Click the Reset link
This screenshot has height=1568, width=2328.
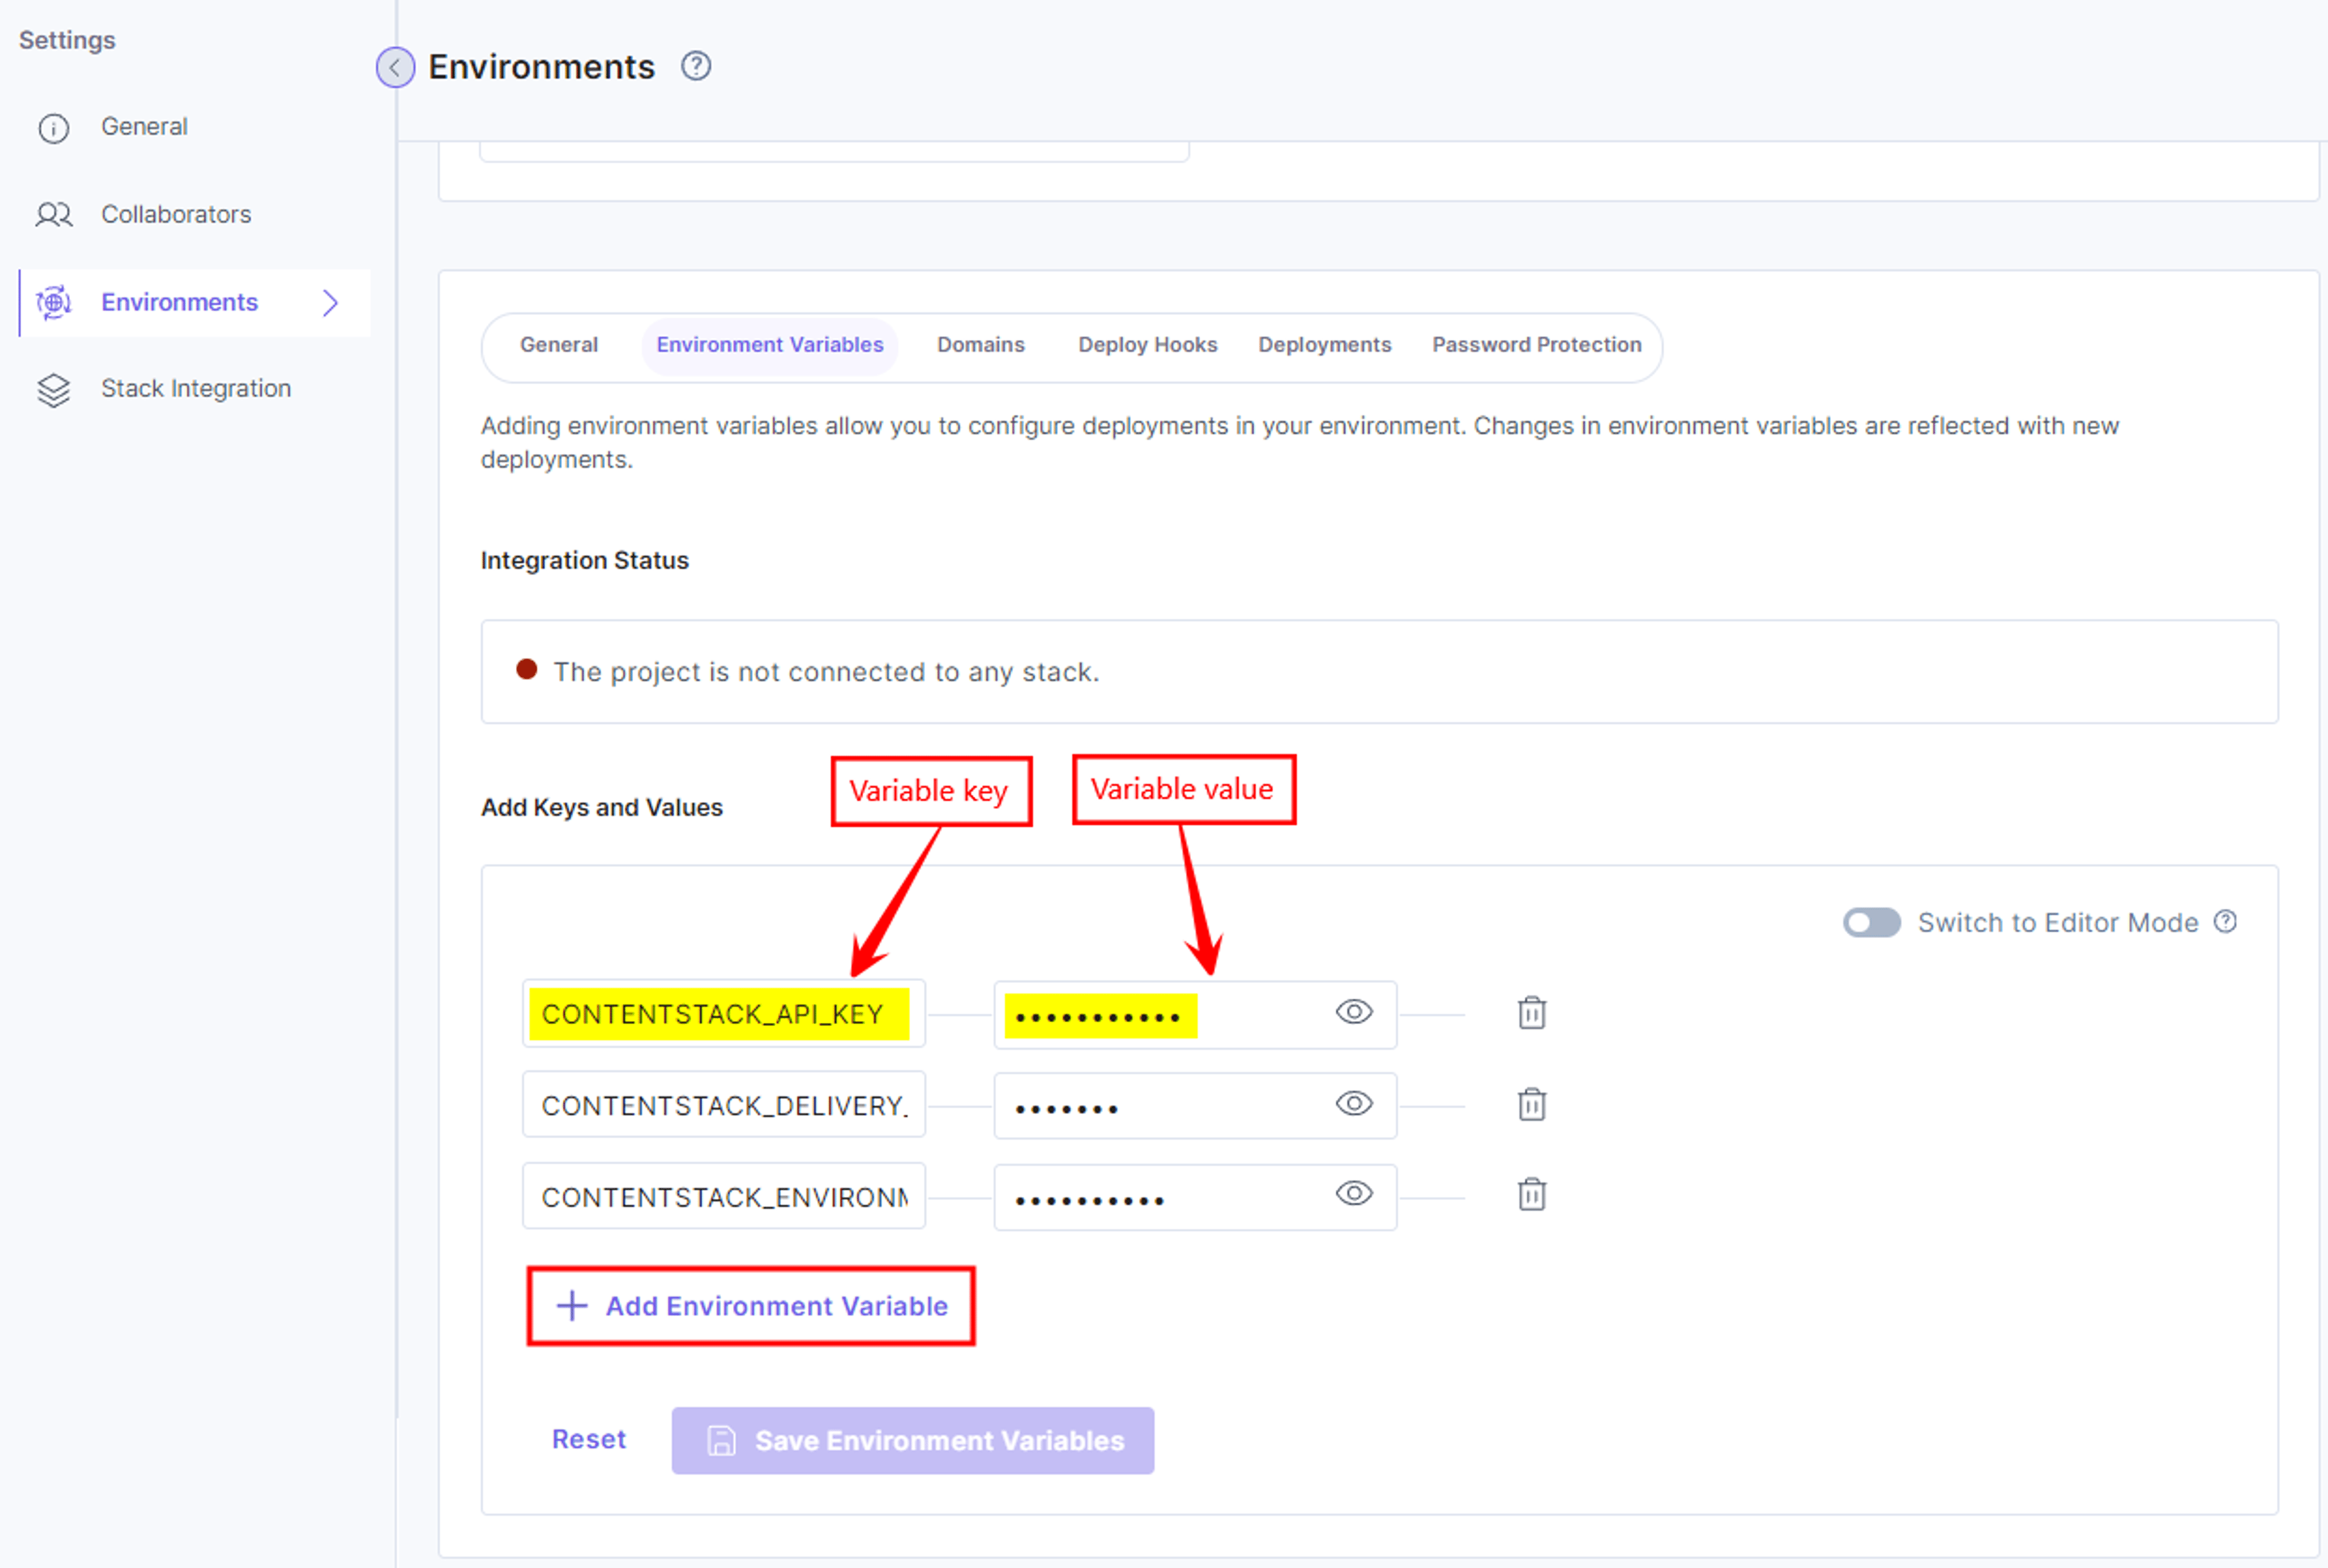589,1440
